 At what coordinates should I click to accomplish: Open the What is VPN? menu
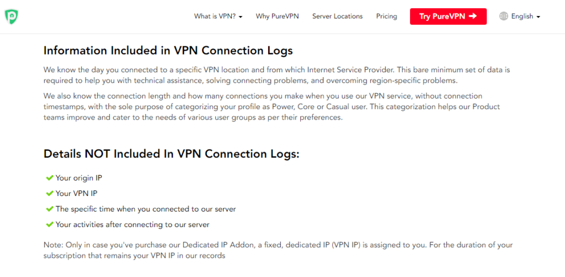point(218,16)
